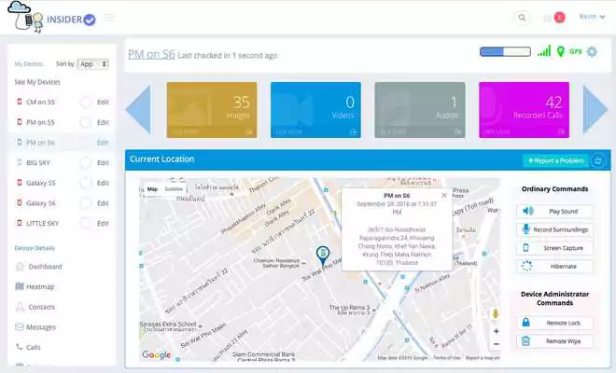
Task: Select BIG SKY device
Action: point(38,162)
